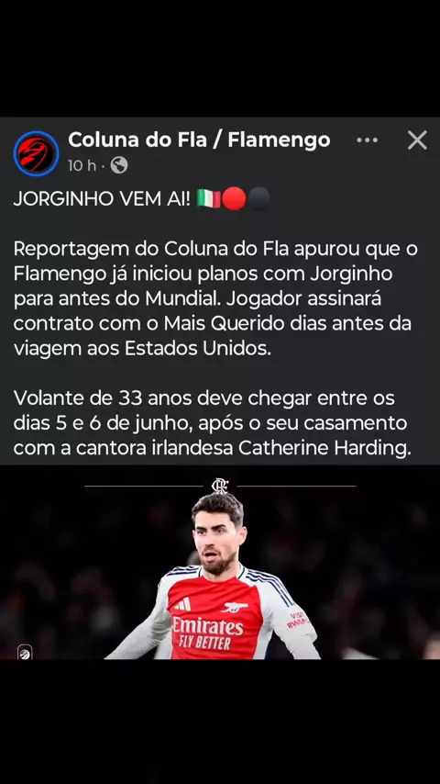The image size is (440, 784).
Task: Dismiss the post with the X icon
Action: click(x=417, y=140)
